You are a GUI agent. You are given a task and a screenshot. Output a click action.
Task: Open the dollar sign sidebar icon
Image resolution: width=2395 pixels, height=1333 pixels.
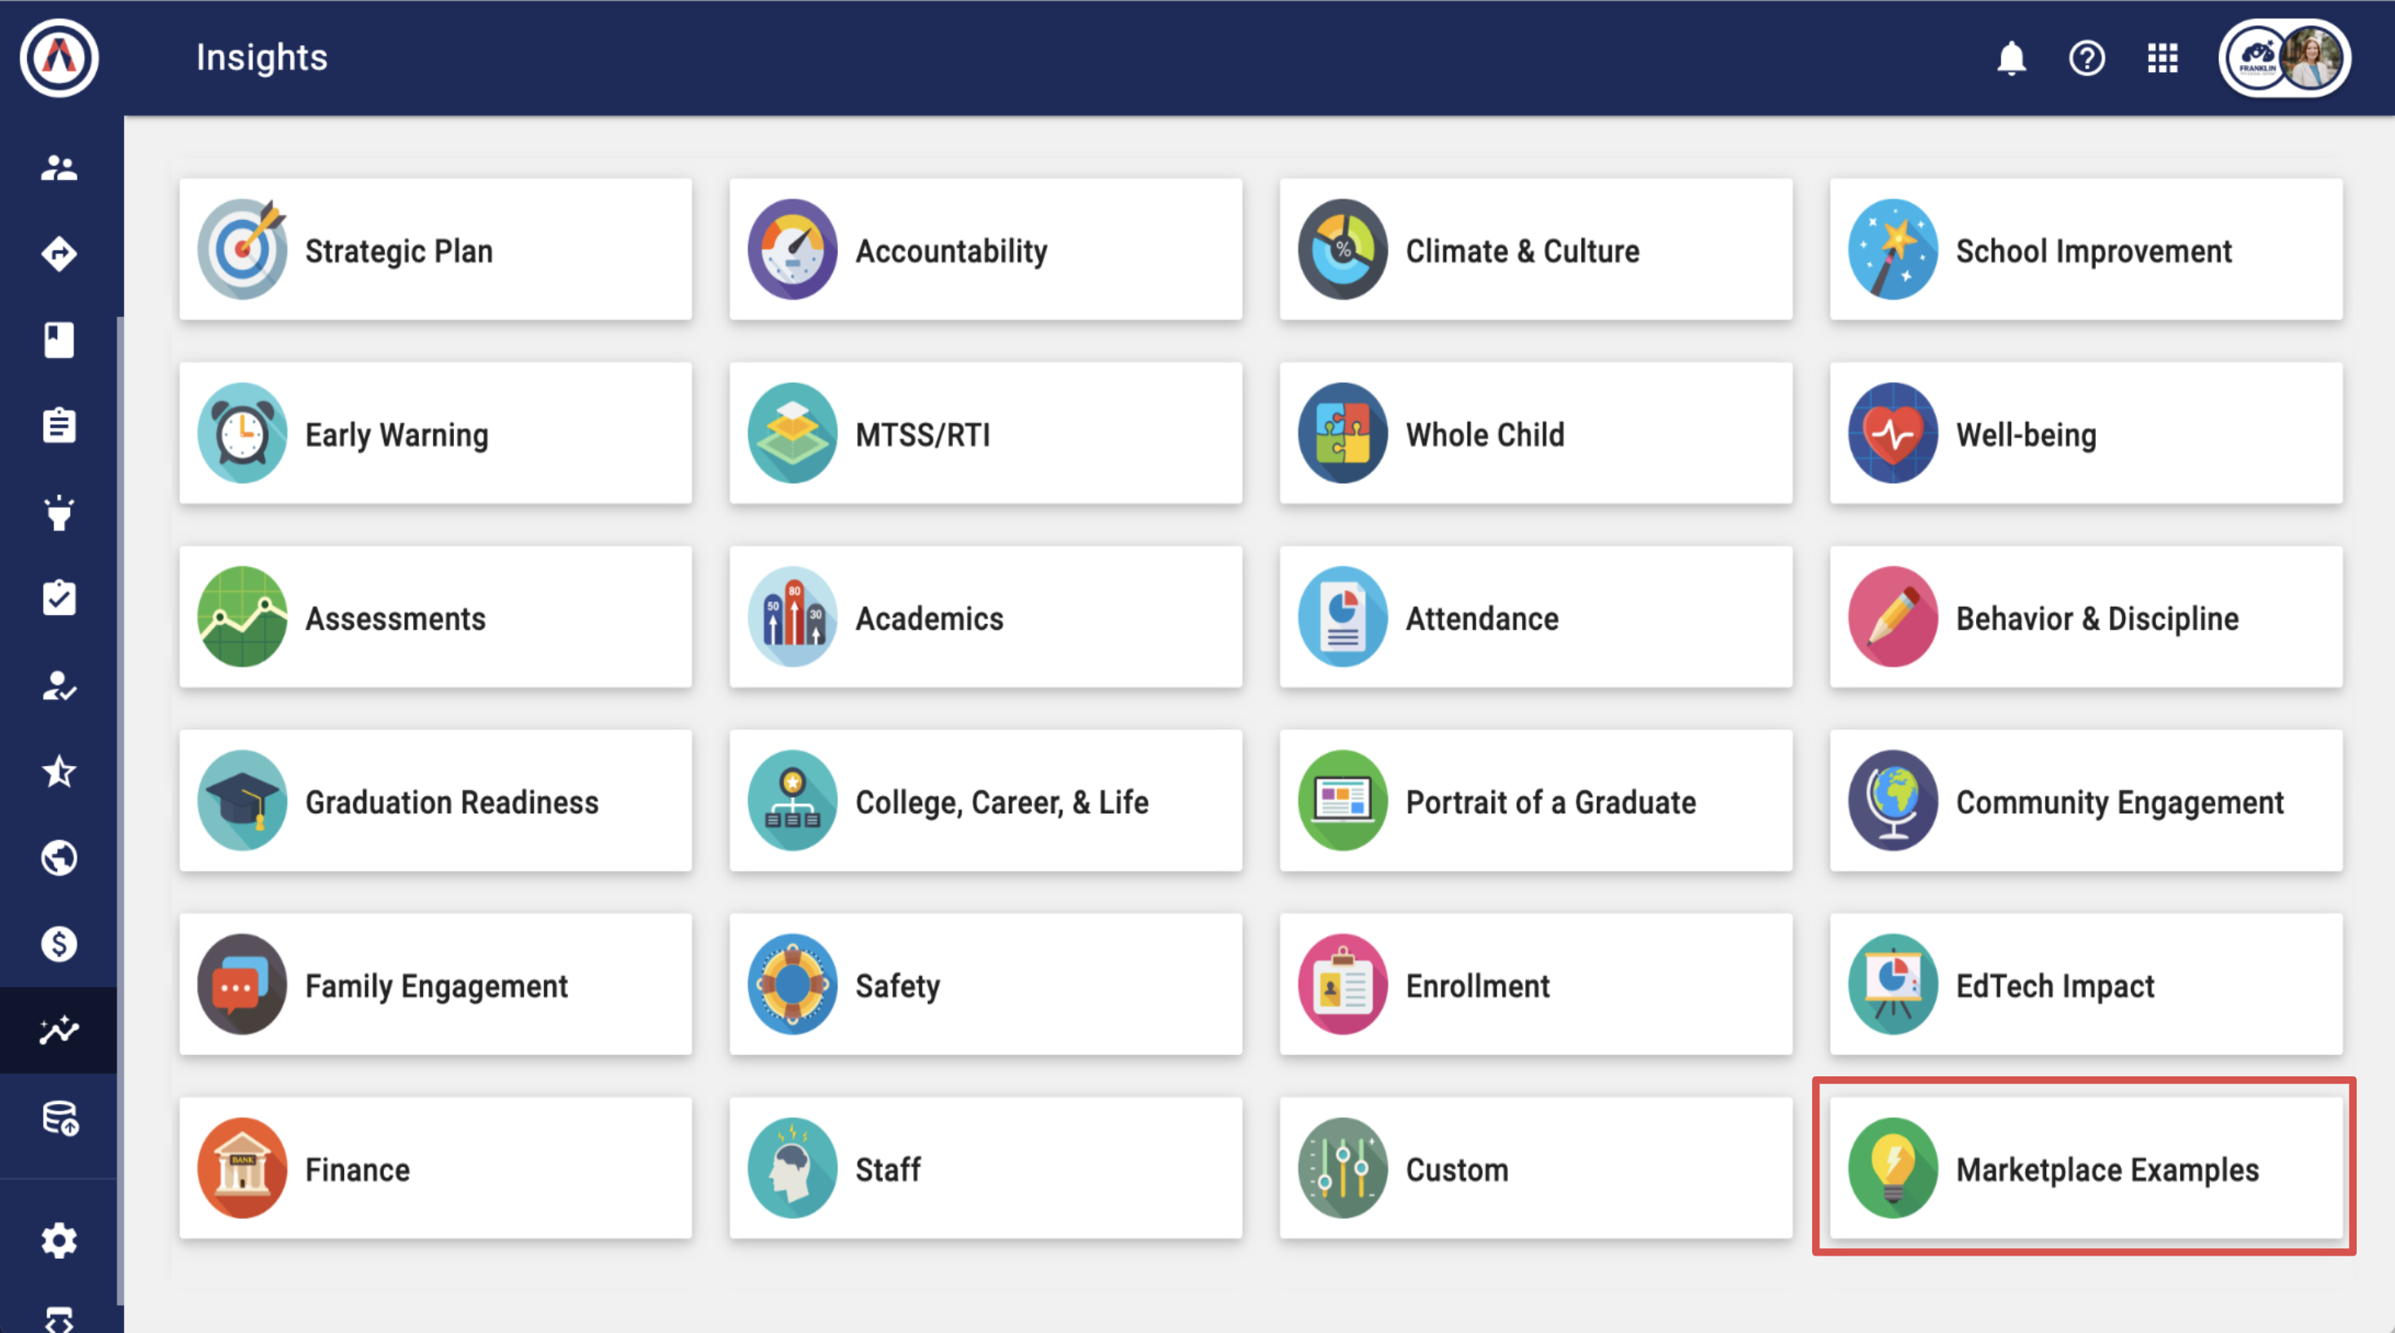60,944
